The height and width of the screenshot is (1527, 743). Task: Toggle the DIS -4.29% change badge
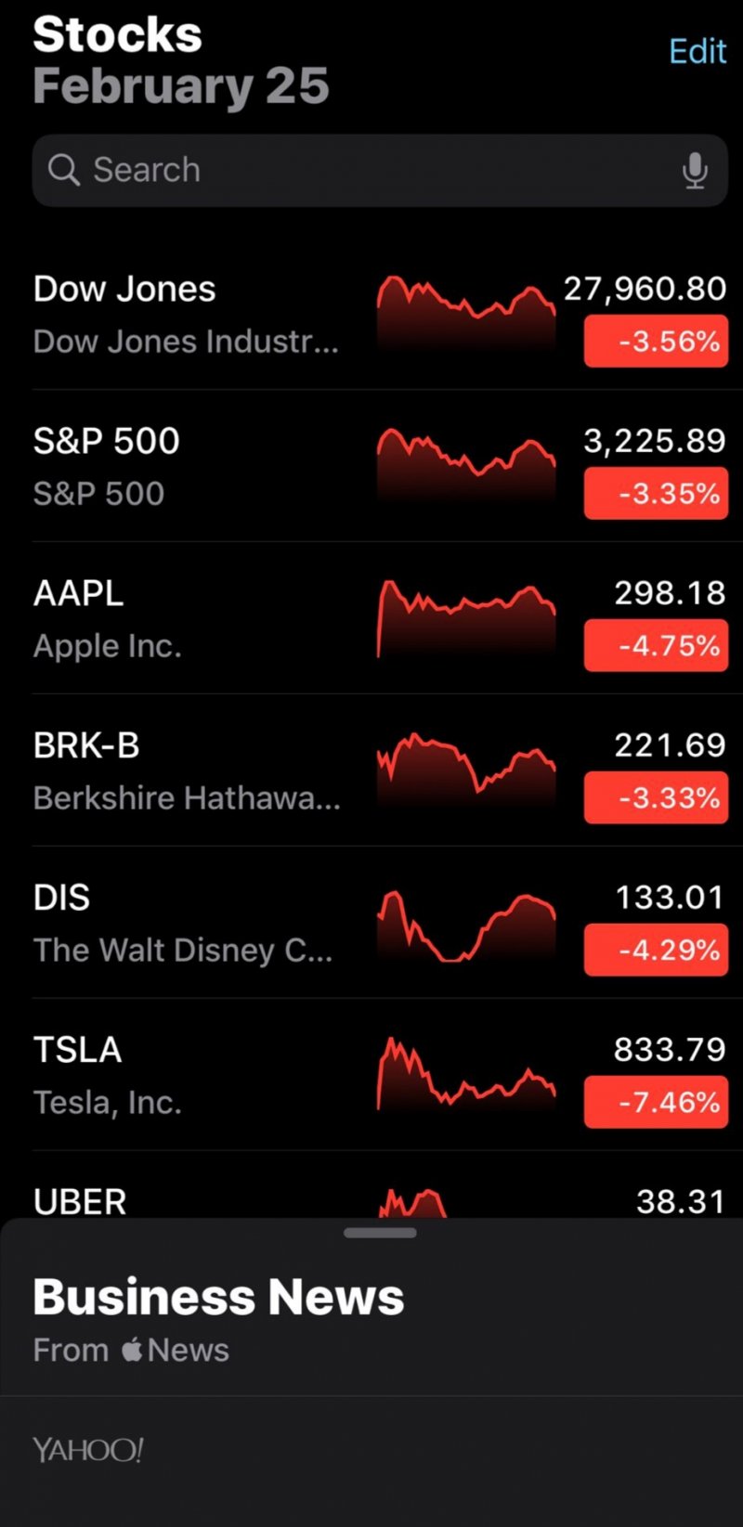point(656,951)
